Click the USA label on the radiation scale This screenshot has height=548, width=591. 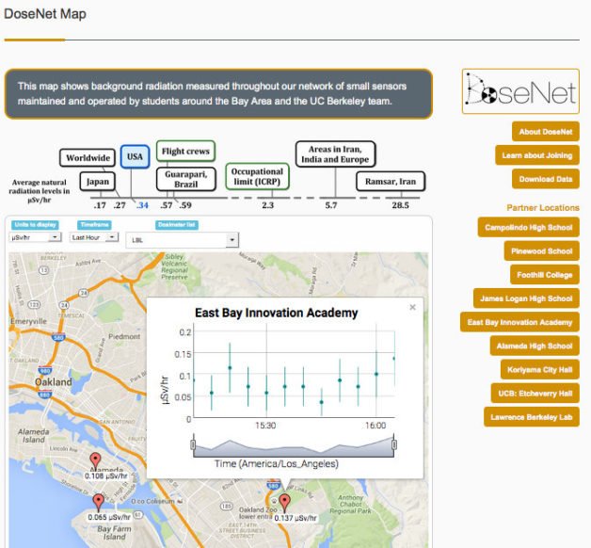[135, 156]
